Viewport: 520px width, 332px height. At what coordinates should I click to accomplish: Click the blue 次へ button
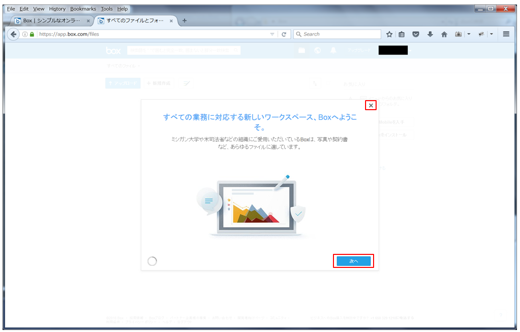tap(354, 261)
